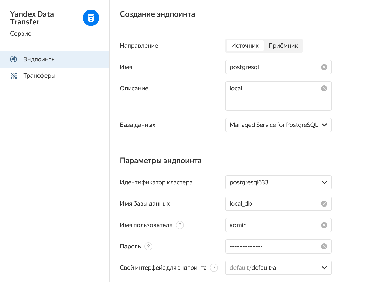The height and width of the screenshot is (285, 374).
Task: Show help for Пароль
Action: 148,246
